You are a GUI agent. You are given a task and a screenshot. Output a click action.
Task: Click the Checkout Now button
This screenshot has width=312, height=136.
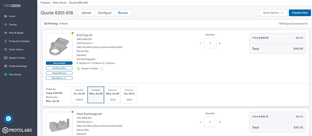pos(300,13)
